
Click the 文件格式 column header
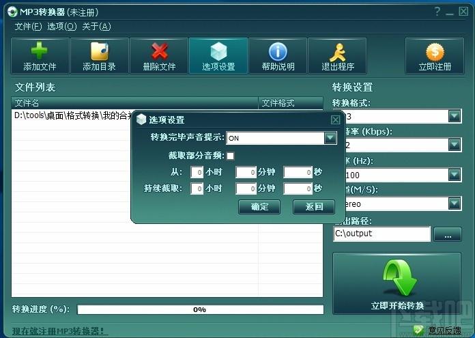point(291,103)
